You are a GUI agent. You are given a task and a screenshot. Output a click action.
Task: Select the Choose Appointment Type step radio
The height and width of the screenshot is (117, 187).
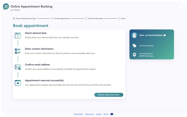tap(14, 18)
